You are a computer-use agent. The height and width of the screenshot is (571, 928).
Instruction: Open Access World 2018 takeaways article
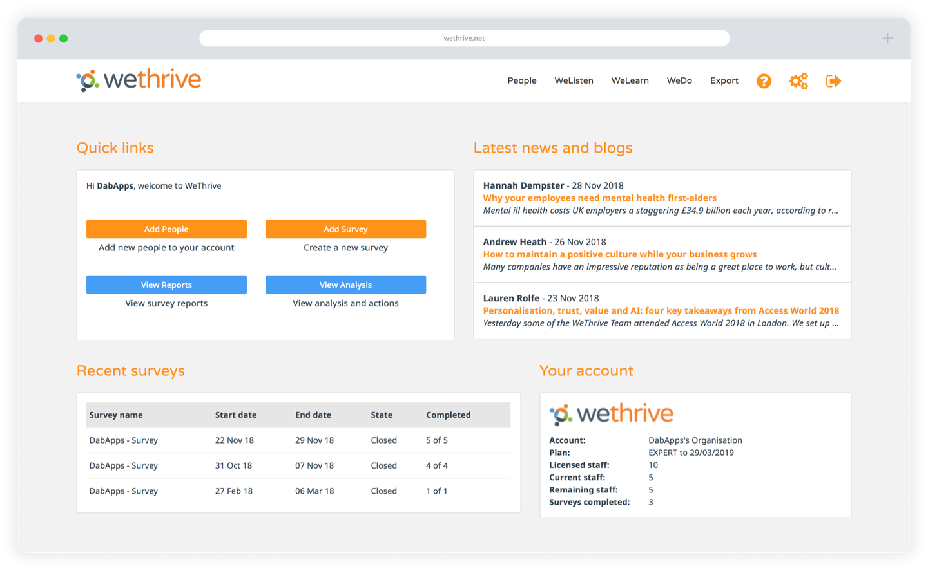point(661,310)
